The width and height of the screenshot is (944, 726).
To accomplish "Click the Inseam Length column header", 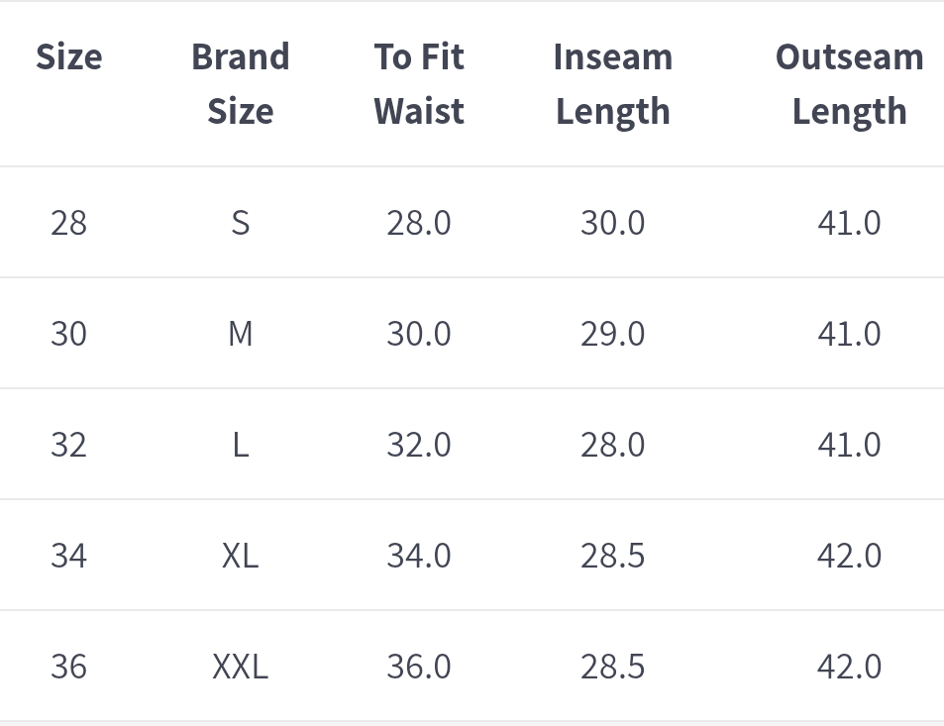I will point(612,84).
